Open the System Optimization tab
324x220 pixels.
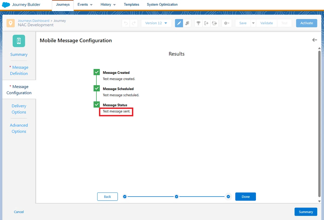tap(162, 5)
